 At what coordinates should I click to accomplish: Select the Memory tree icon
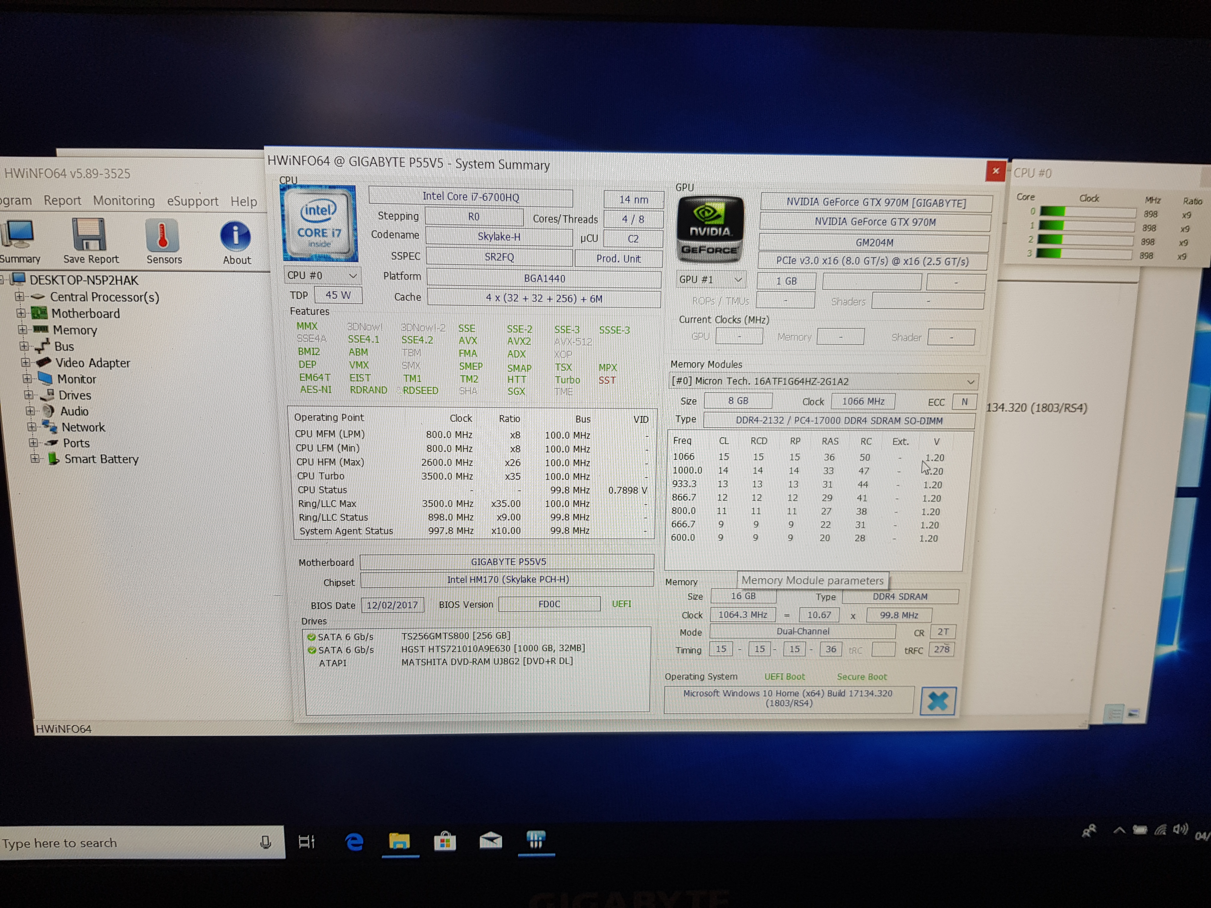[41, 329]
